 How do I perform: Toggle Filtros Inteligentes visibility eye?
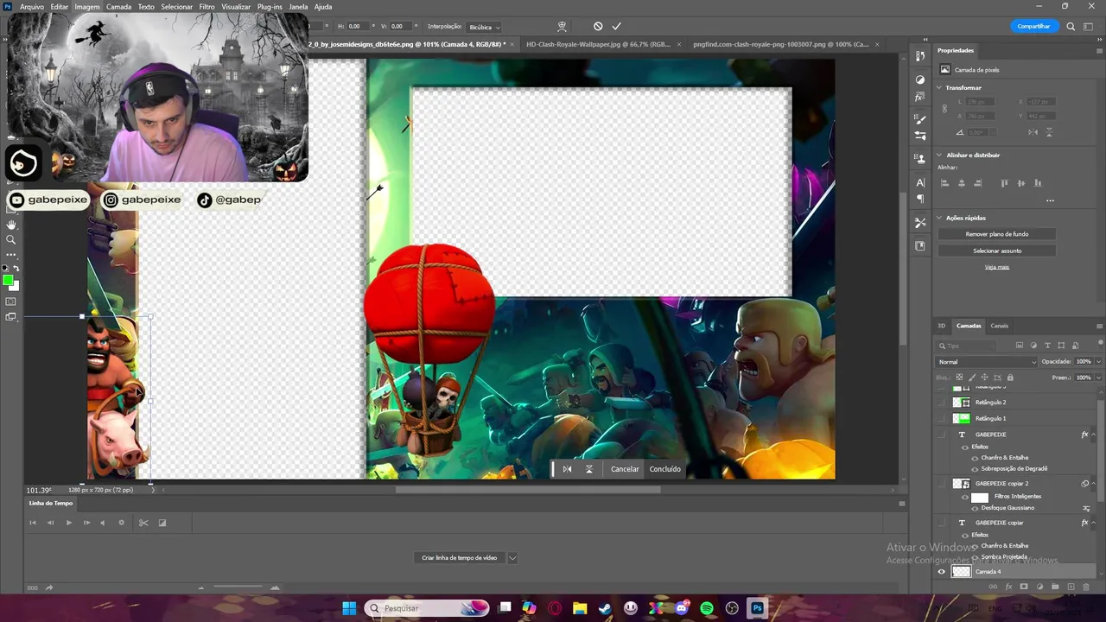click(x=965, y=497)
